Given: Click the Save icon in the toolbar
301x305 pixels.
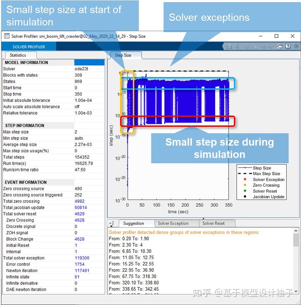Looking at the screenshot, I should click(x=229, y=46).
